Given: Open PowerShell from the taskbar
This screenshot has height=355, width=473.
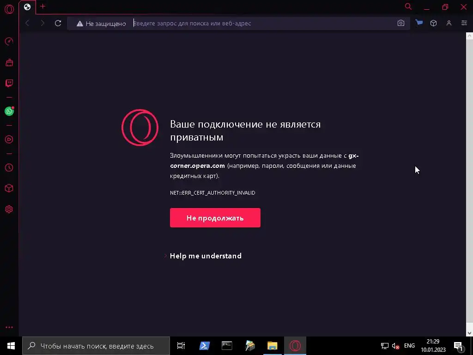Looking at the screenshot, I should [204, 346].
